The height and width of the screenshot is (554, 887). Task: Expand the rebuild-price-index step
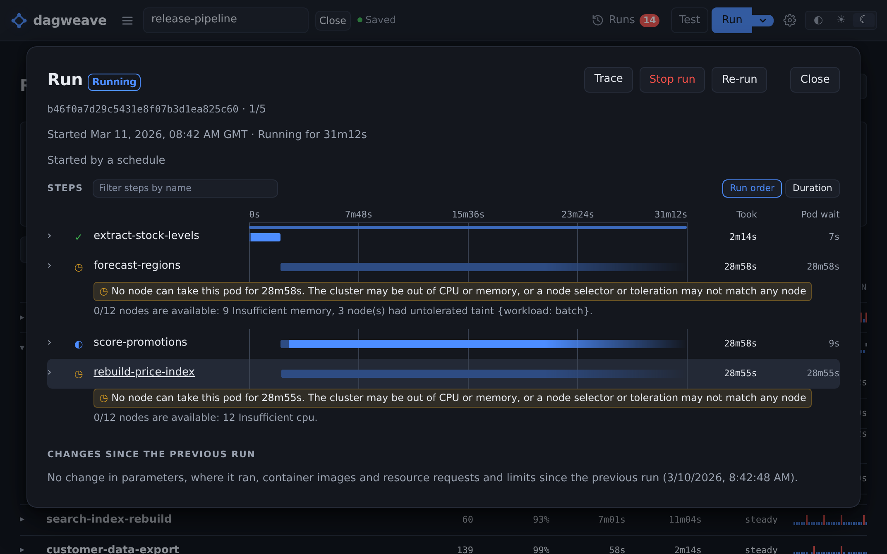50,372
